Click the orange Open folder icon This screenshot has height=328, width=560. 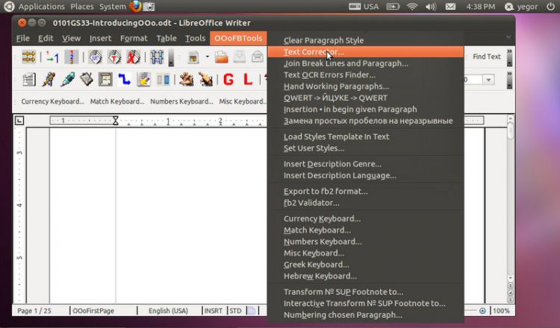click(222, 57)
